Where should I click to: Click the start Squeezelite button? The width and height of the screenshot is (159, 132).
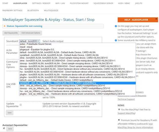(x=11, y=33)
